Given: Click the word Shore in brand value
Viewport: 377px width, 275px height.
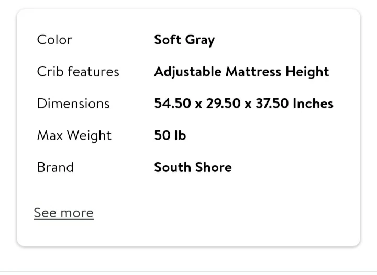Looking at the screenshot, I should click(214, 167).
